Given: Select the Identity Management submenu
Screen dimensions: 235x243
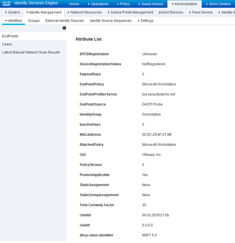Looking at the screenshot, I should click(44, 12).
